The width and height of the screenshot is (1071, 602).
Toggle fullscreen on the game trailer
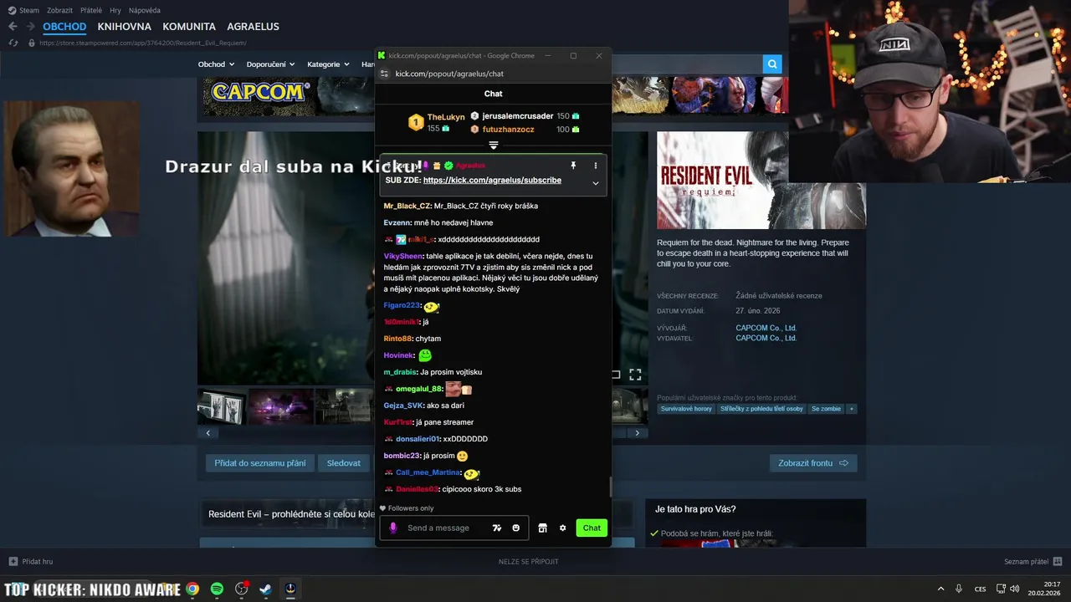point(635,375)
